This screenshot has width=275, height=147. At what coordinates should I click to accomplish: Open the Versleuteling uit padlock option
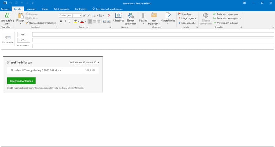click(7, 19)
